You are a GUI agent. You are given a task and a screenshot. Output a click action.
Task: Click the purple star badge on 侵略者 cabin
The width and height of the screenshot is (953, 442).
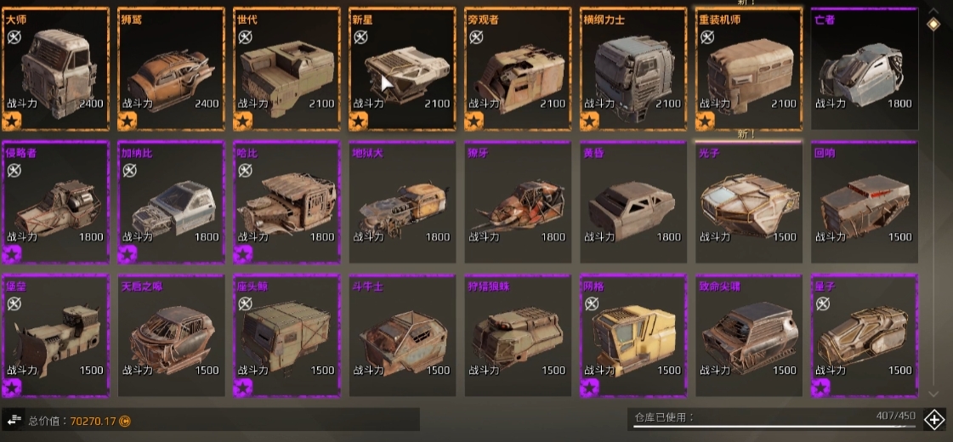click(12, 254)
